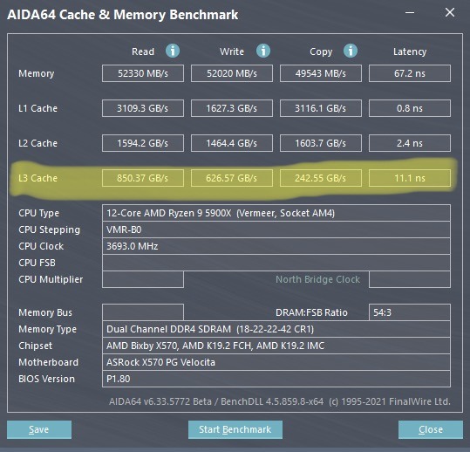This screenshot has width=470, height=452.
Task: Show the Copy info icon tooltip
Action: pyautogui.click(x=351, y=51)
